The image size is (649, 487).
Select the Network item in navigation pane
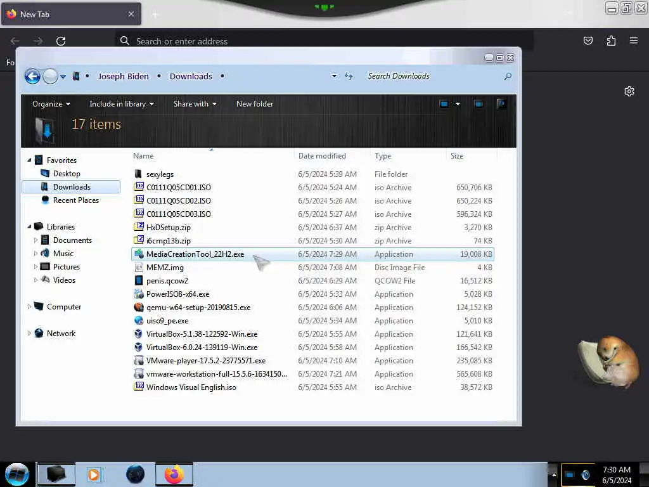pyautogui.click(x=61, y=334)
